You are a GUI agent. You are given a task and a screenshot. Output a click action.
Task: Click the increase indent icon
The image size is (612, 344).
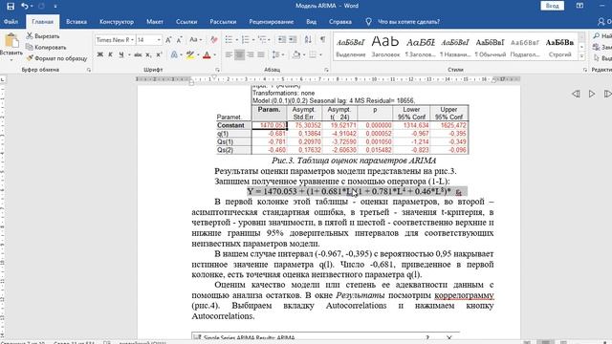click(x=293, y=40)
